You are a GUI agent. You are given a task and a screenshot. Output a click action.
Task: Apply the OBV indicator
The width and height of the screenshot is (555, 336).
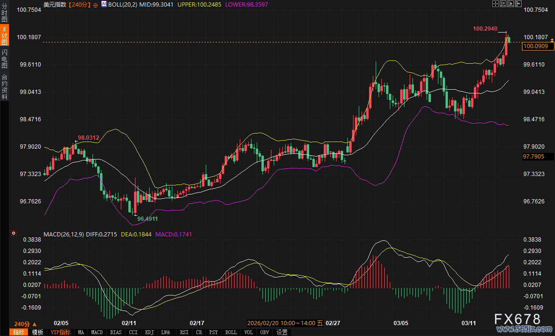click(265, 332)
